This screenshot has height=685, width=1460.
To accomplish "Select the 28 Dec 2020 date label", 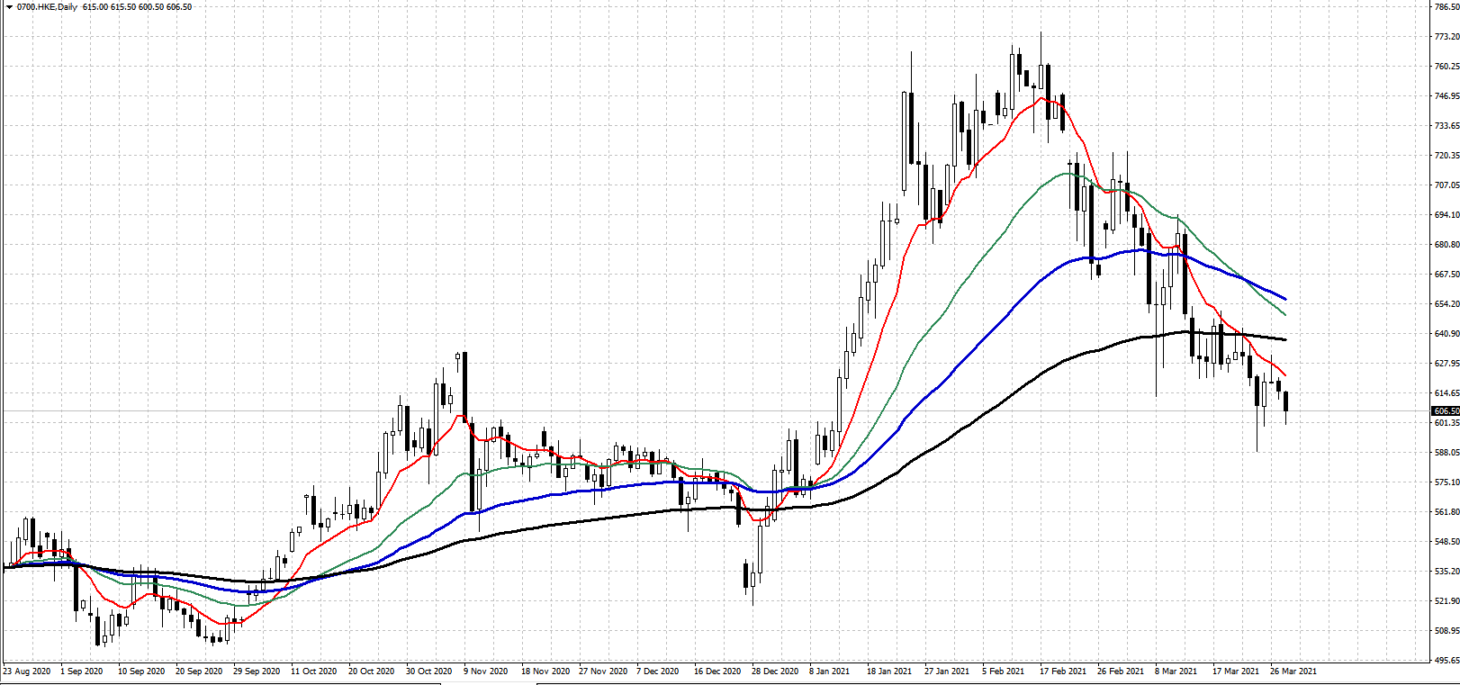I will click(x=775, y=671).
